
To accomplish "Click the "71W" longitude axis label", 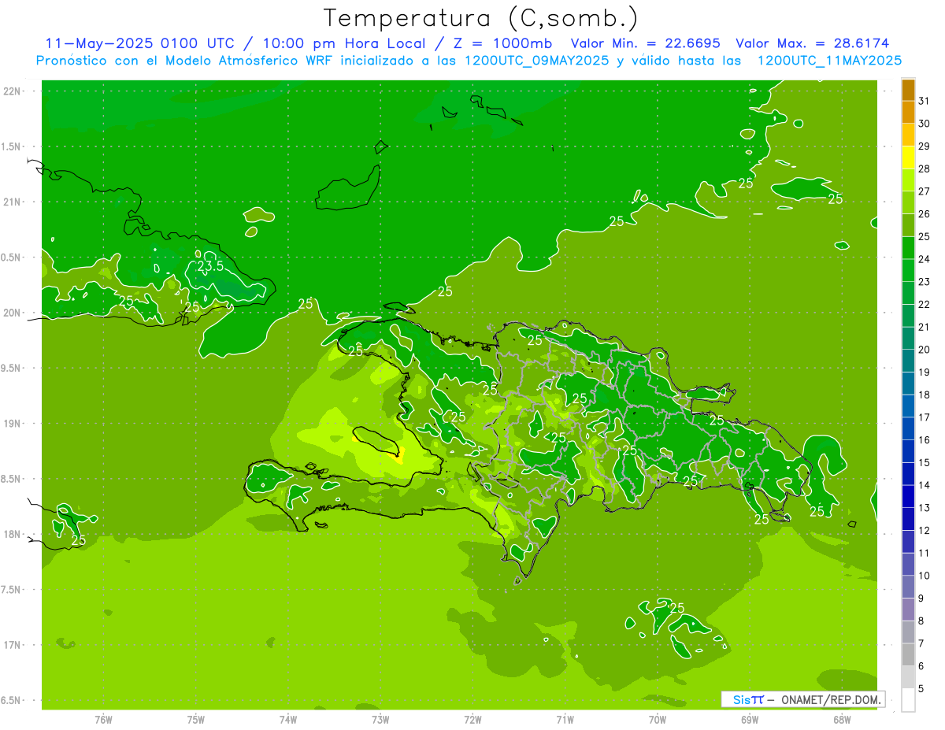I will pos(565,720).
